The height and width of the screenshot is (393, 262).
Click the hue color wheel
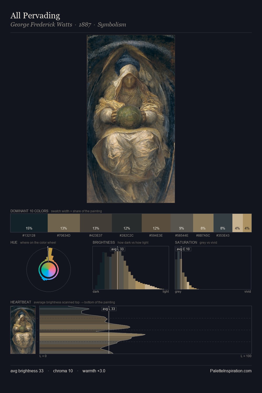tap(48, 270)
